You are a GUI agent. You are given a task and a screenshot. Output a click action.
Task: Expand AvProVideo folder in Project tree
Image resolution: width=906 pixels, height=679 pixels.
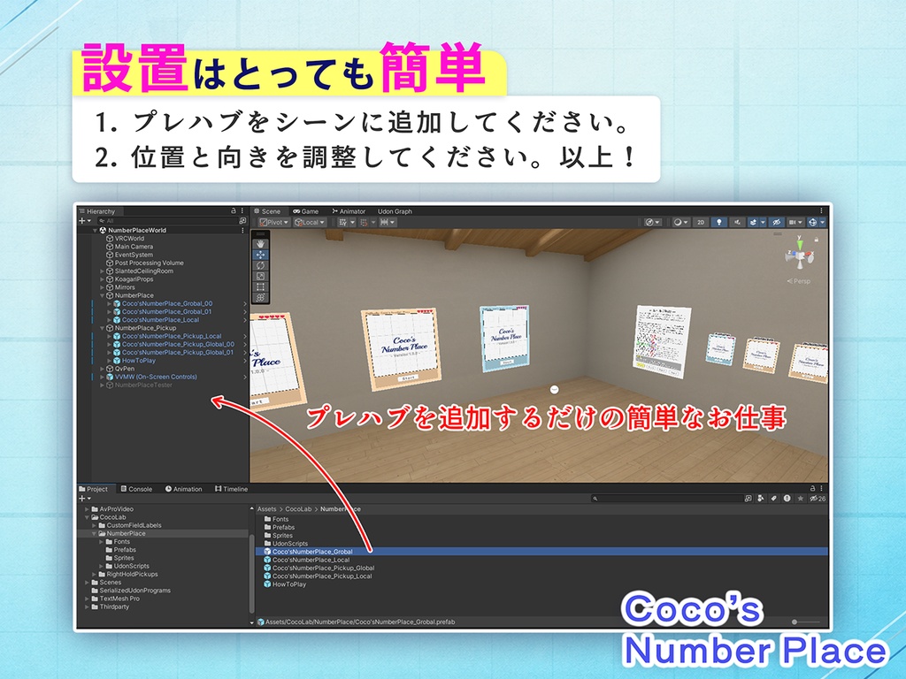(x=88, y=509)
